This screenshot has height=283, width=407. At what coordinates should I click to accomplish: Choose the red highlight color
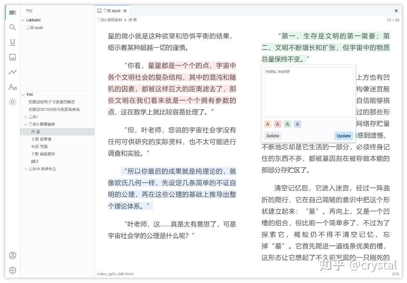point(277,124)
